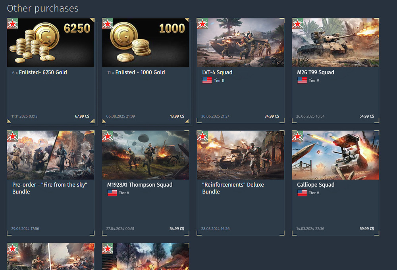This screenshot has width=397, height=270.
Task: Select the Calliope Squad rocket tank artwork
Action: [335, 155]
